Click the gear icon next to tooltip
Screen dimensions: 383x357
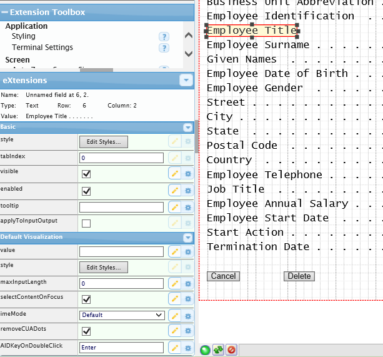click(x=187, y=207)
